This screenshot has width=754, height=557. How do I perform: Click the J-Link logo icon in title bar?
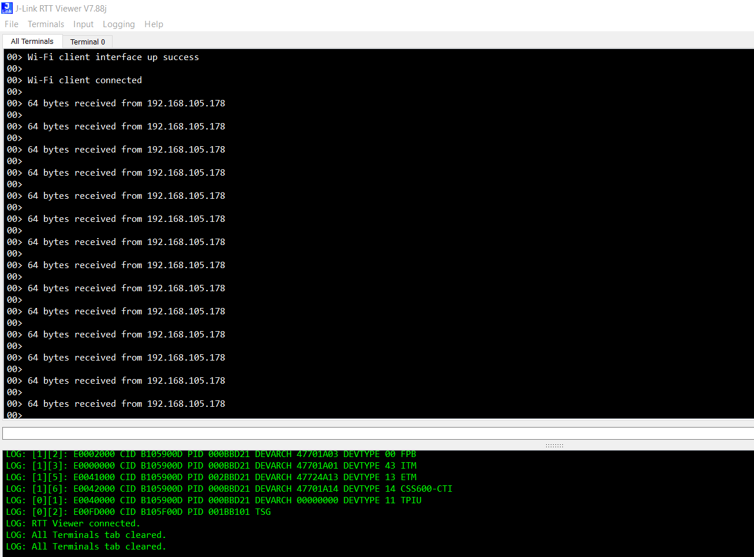click(x=6, y=8)
